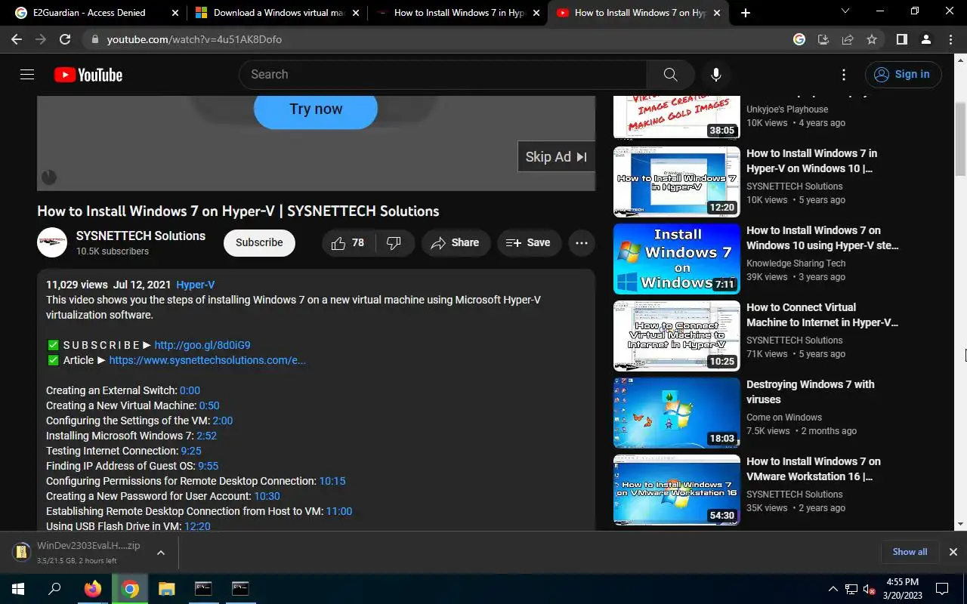Dislike the video with thumbs down
Screen dimensions: 967x604
394,242
